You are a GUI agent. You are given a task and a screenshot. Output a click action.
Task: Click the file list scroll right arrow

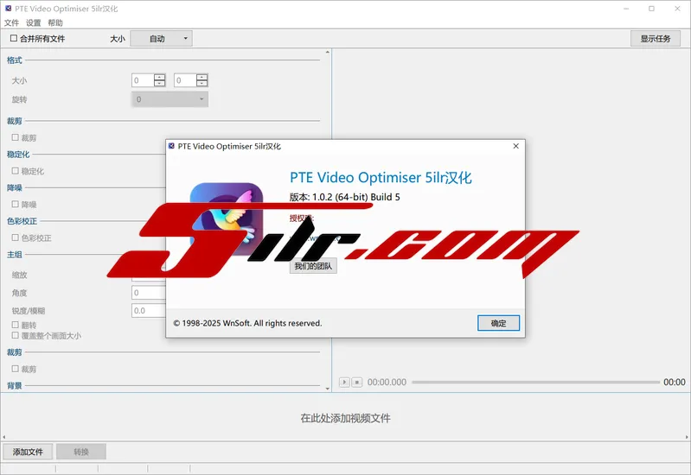click(687, 437)
